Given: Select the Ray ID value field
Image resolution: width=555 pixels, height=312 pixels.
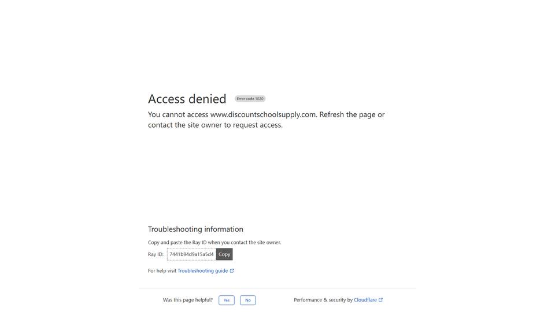Looking at the screenshot, I should [x=191, y=254].
